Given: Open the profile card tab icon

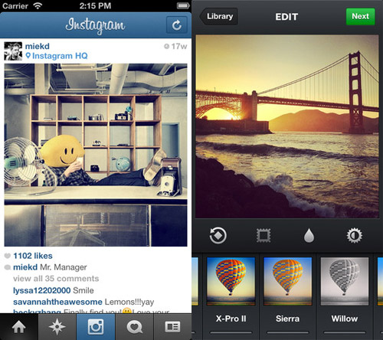Looking at the screenshot, I should point(172,327).
